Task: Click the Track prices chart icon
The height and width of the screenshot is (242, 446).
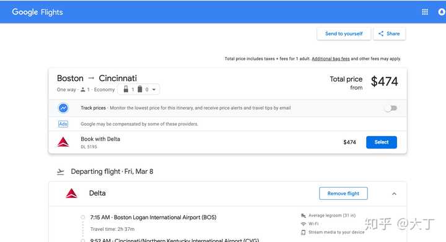Action: coord(63,108)
